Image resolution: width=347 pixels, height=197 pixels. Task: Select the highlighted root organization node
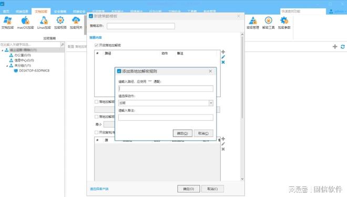click(x=23, y=50)
